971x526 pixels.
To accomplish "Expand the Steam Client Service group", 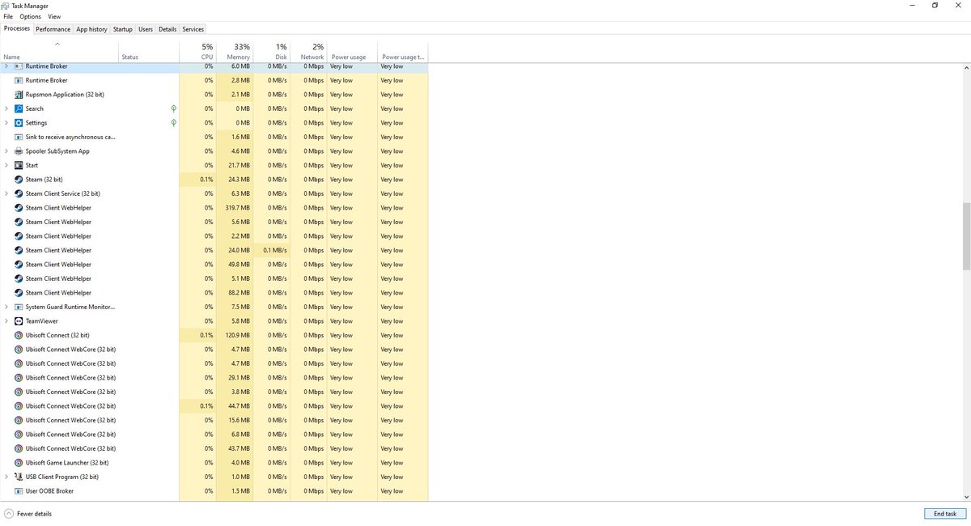I will point(6,193).
